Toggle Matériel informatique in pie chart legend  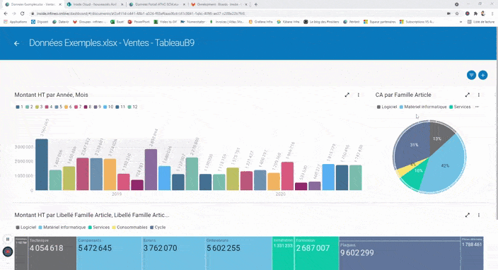(x=423, y=107)
